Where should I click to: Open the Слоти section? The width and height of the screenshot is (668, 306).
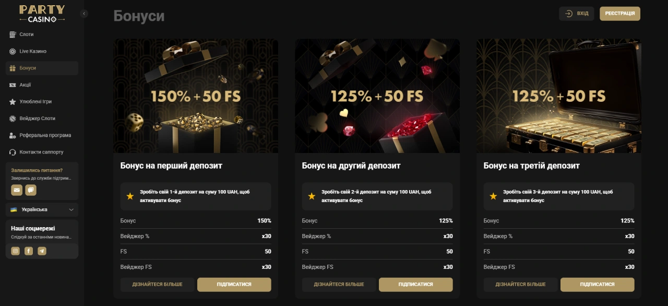tap(27, 34)
